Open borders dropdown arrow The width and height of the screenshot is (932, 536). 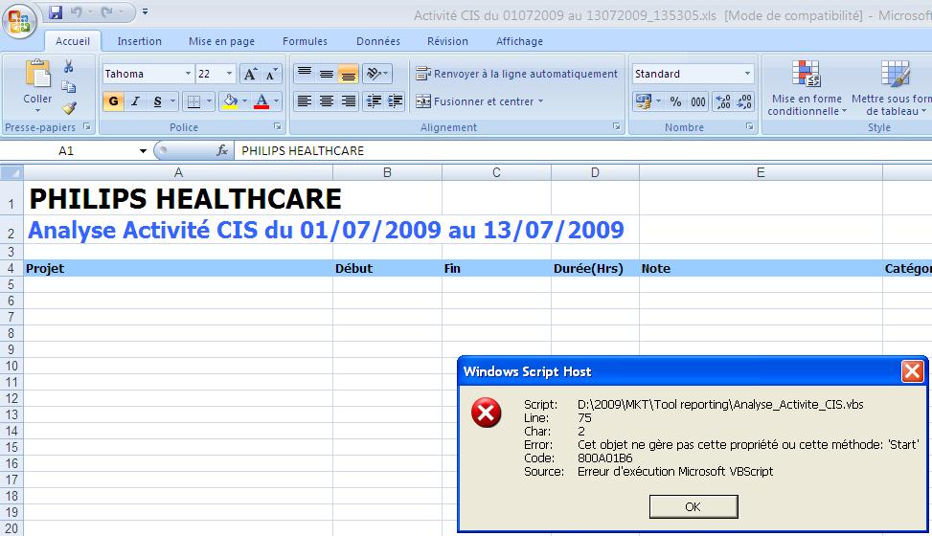pos(209,101)
